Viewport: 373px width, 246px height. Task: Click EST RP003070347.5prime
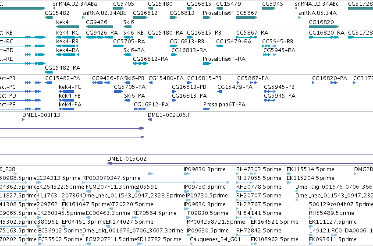click(111, 178)
